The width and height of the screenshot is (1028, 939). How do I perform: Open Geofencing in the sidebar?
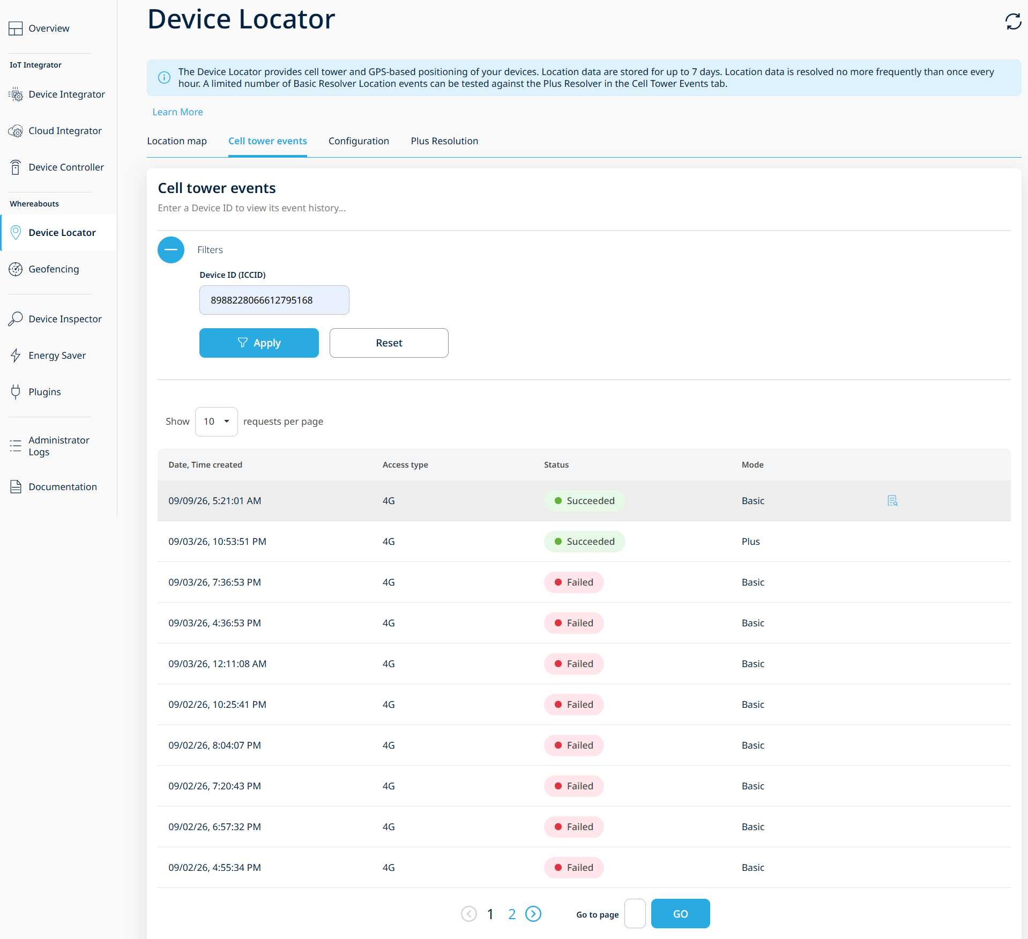(54, 269)
